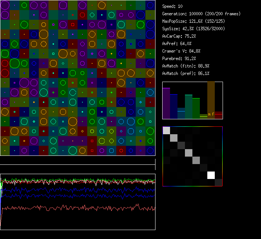Click the dark blue histogram bar
This screenshot has width=261, height=239.
pyautogui.click(x=174, y=106)
